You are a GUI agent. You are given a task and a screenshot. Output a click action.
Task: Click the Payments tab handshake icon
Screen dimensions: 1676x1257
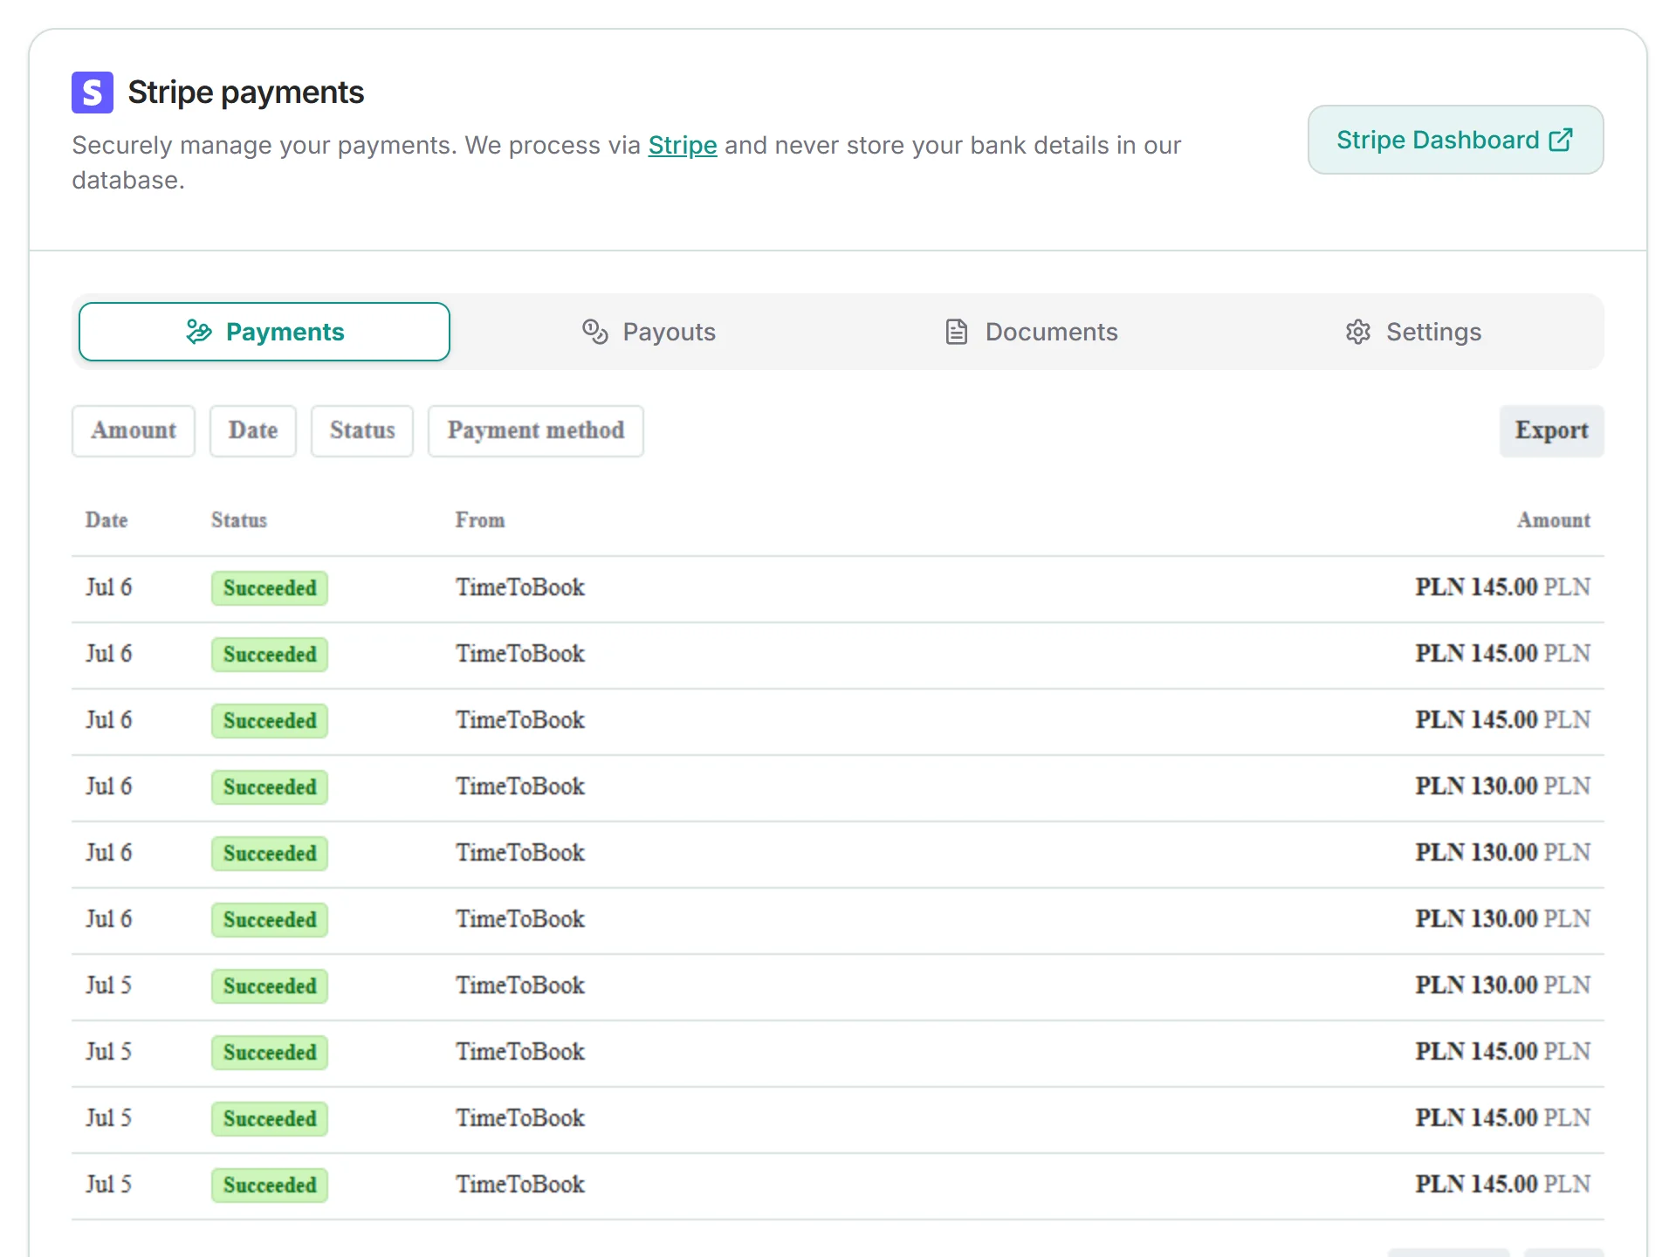tap(199, 332)
